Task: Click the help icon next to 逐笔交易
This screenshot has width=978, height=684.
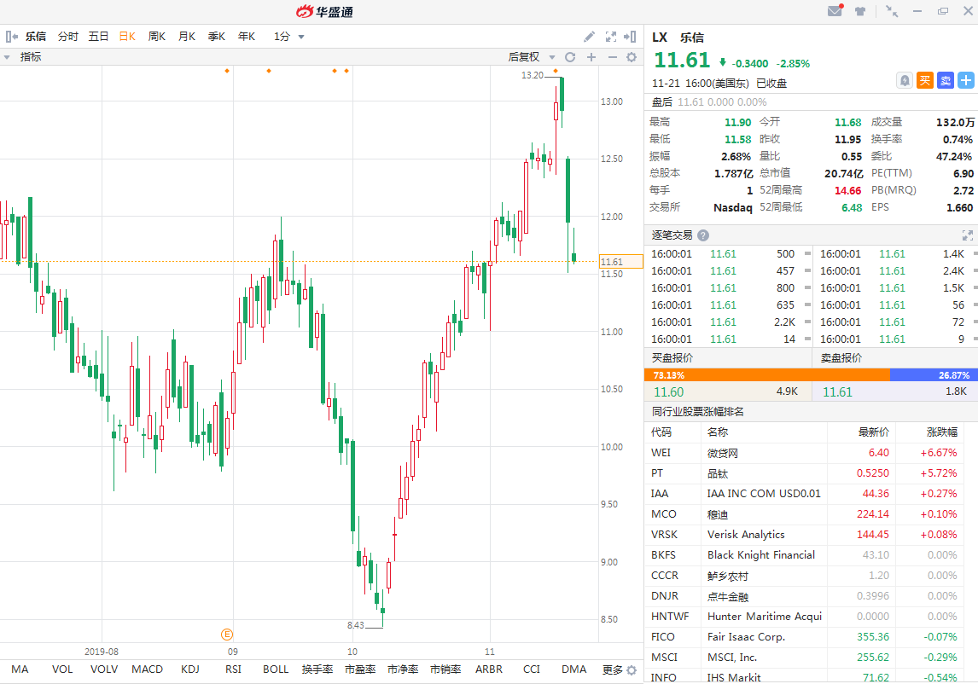Action: [x=703, y=235]
